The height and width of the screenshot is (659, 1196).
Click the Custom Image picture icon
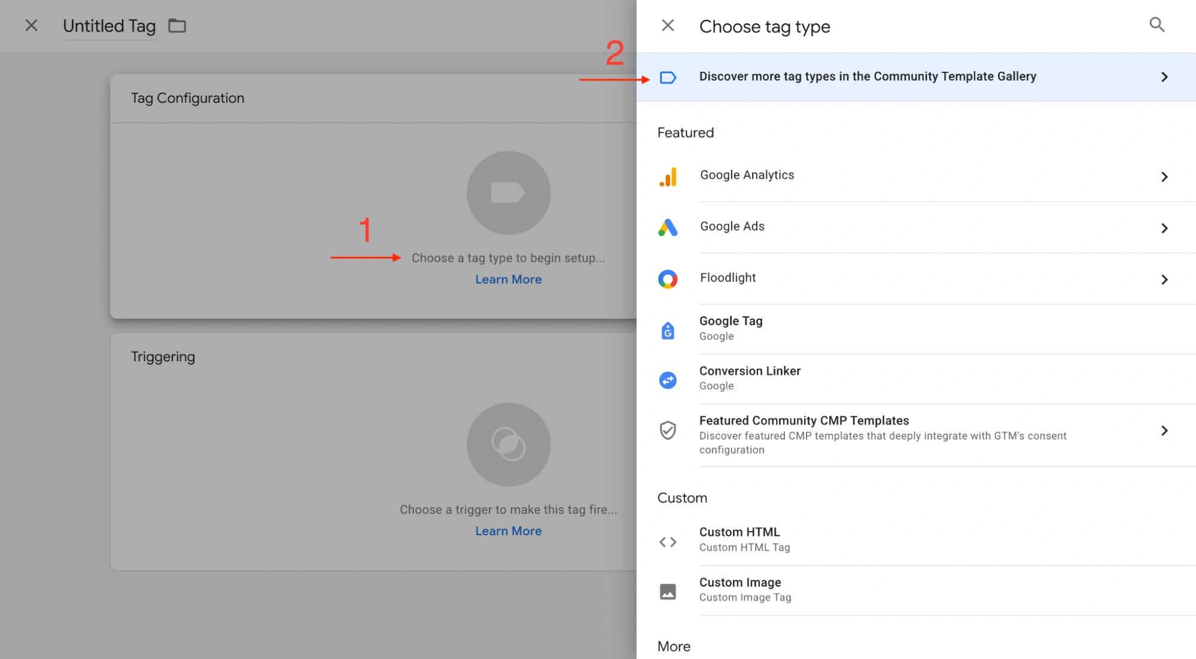click(x=668, y=591)
